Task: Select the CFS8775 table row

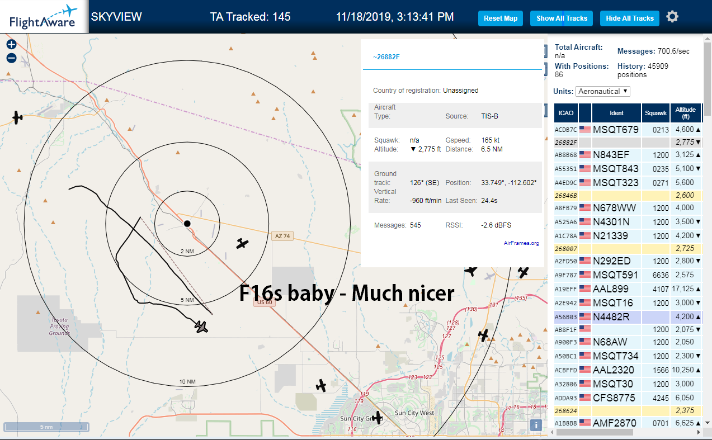Action: tap(628, 398)
